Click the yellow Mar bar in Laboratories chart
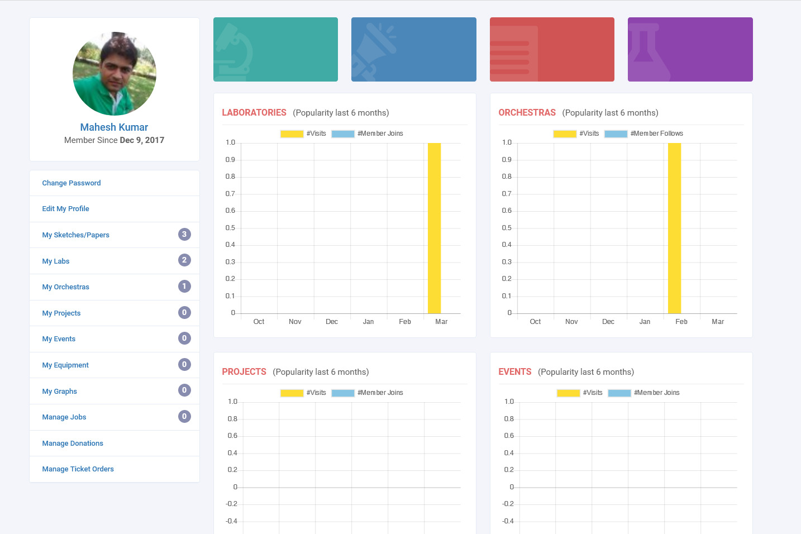This screenshot has width=801, height=534. click(x=434, y=228)
